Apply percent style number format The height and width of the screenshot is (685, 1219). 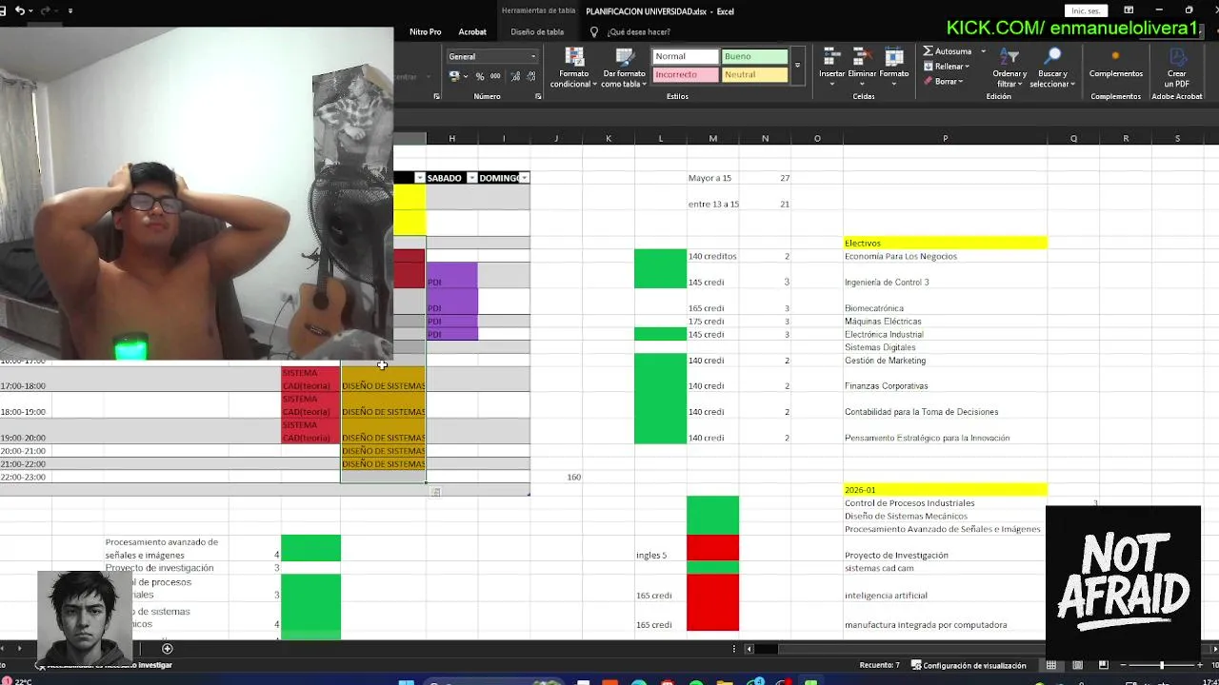479,76
